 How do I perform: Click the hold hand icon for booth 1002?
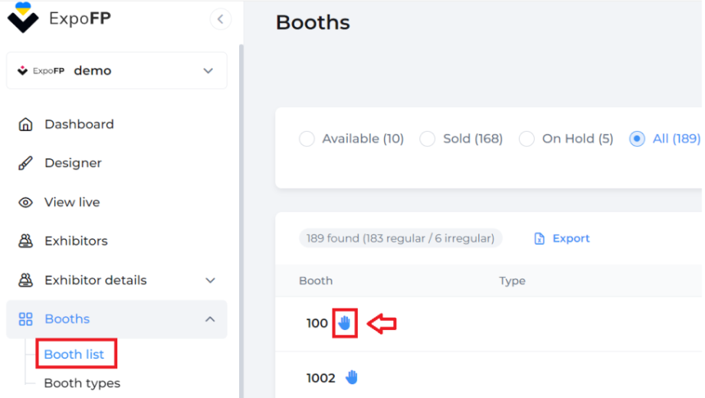pyautogui.click(x=352, y=377)
